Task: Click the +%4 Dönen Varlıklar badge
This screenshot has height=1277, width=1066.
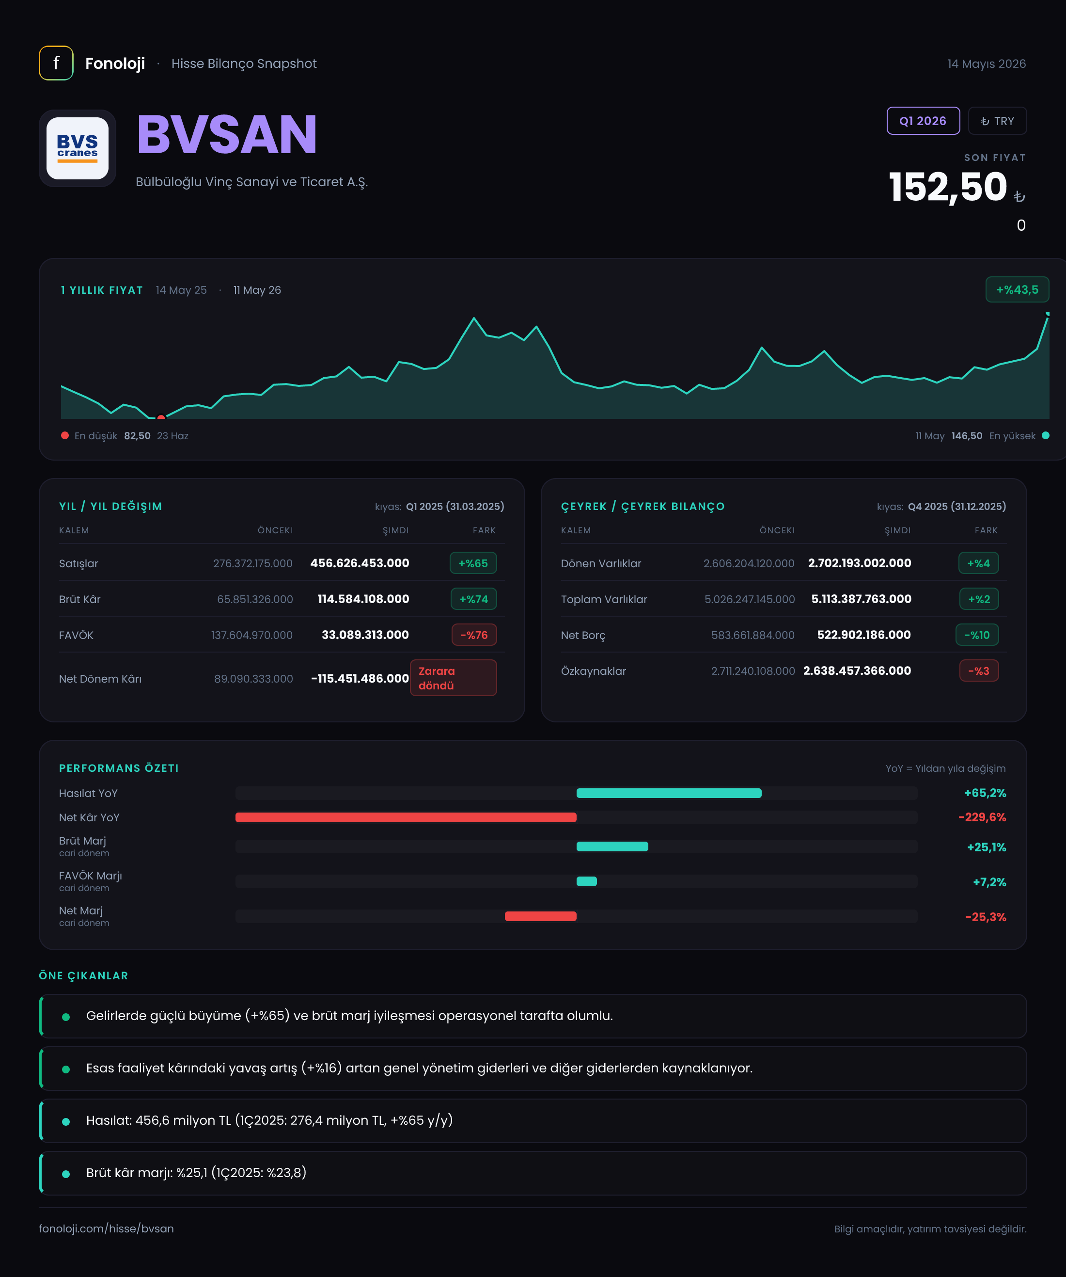Action: (978, 563)
